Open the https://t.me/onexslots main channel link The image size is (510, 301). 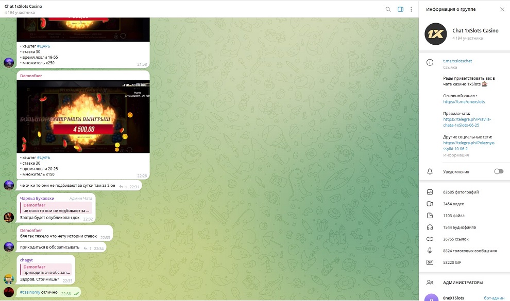tap(464, 102)
